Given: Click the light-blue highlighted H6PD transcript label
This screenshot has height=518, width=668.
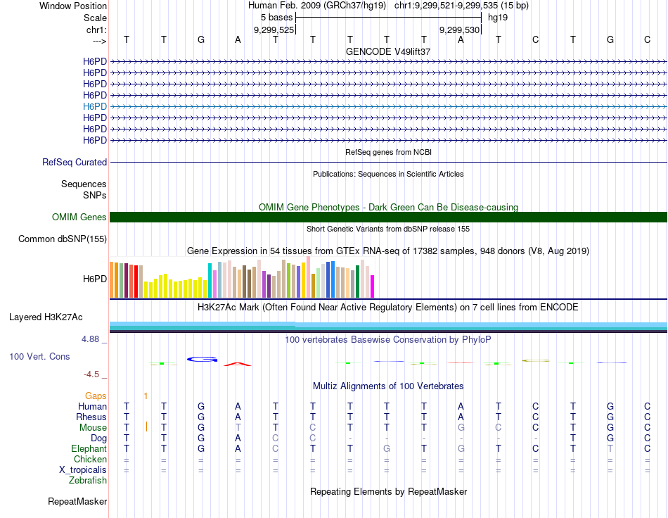Looking at the screenshot, I should click(x=95, y=106).
